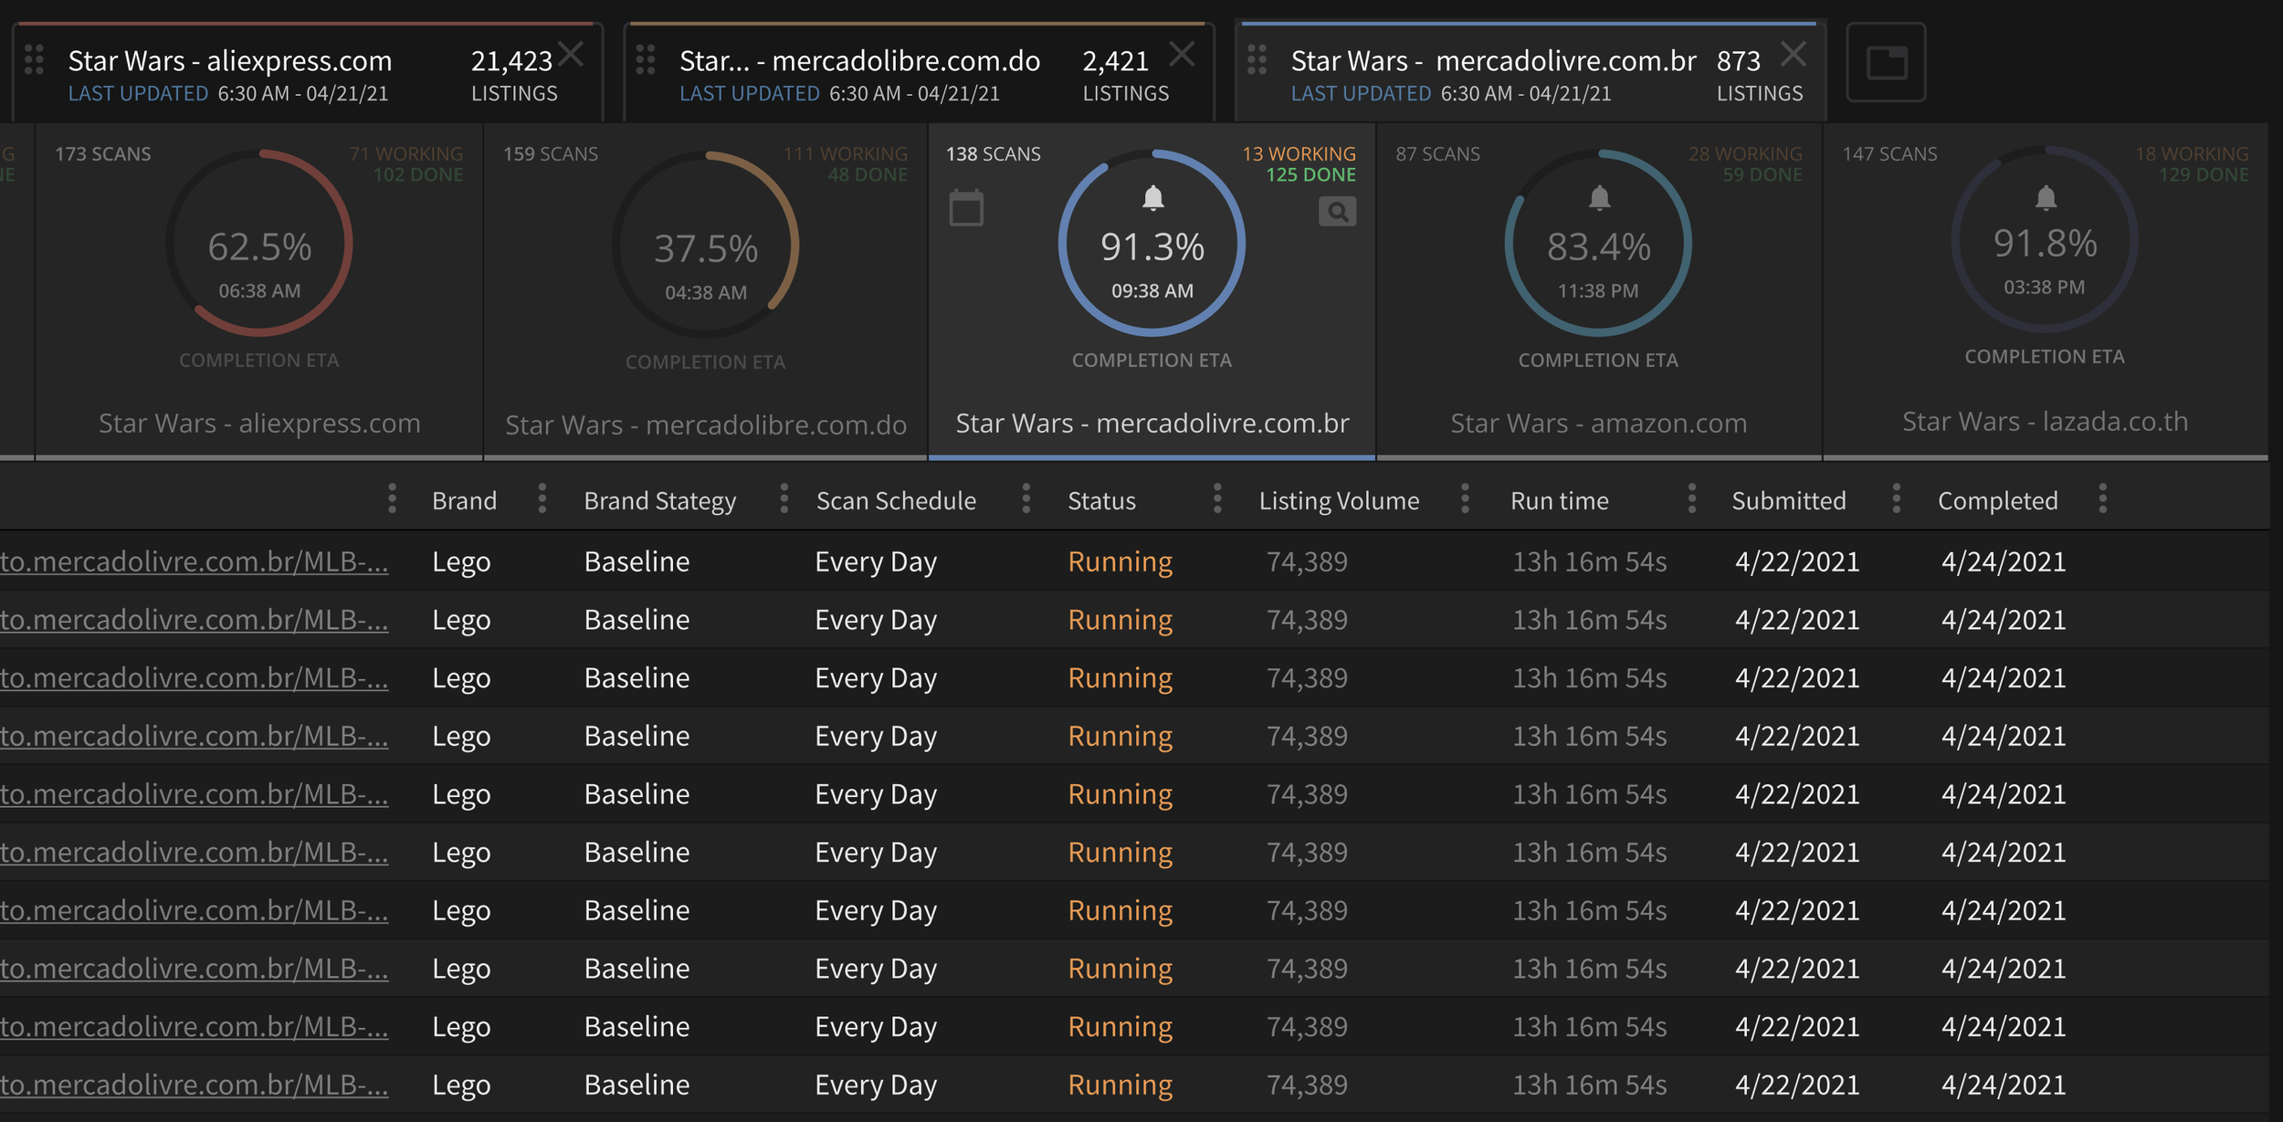Viewport: 2283px width, 1122px height.
Task: Switch to Star Wars aliexpress.com tab
Action: click(x=230, y=62)
